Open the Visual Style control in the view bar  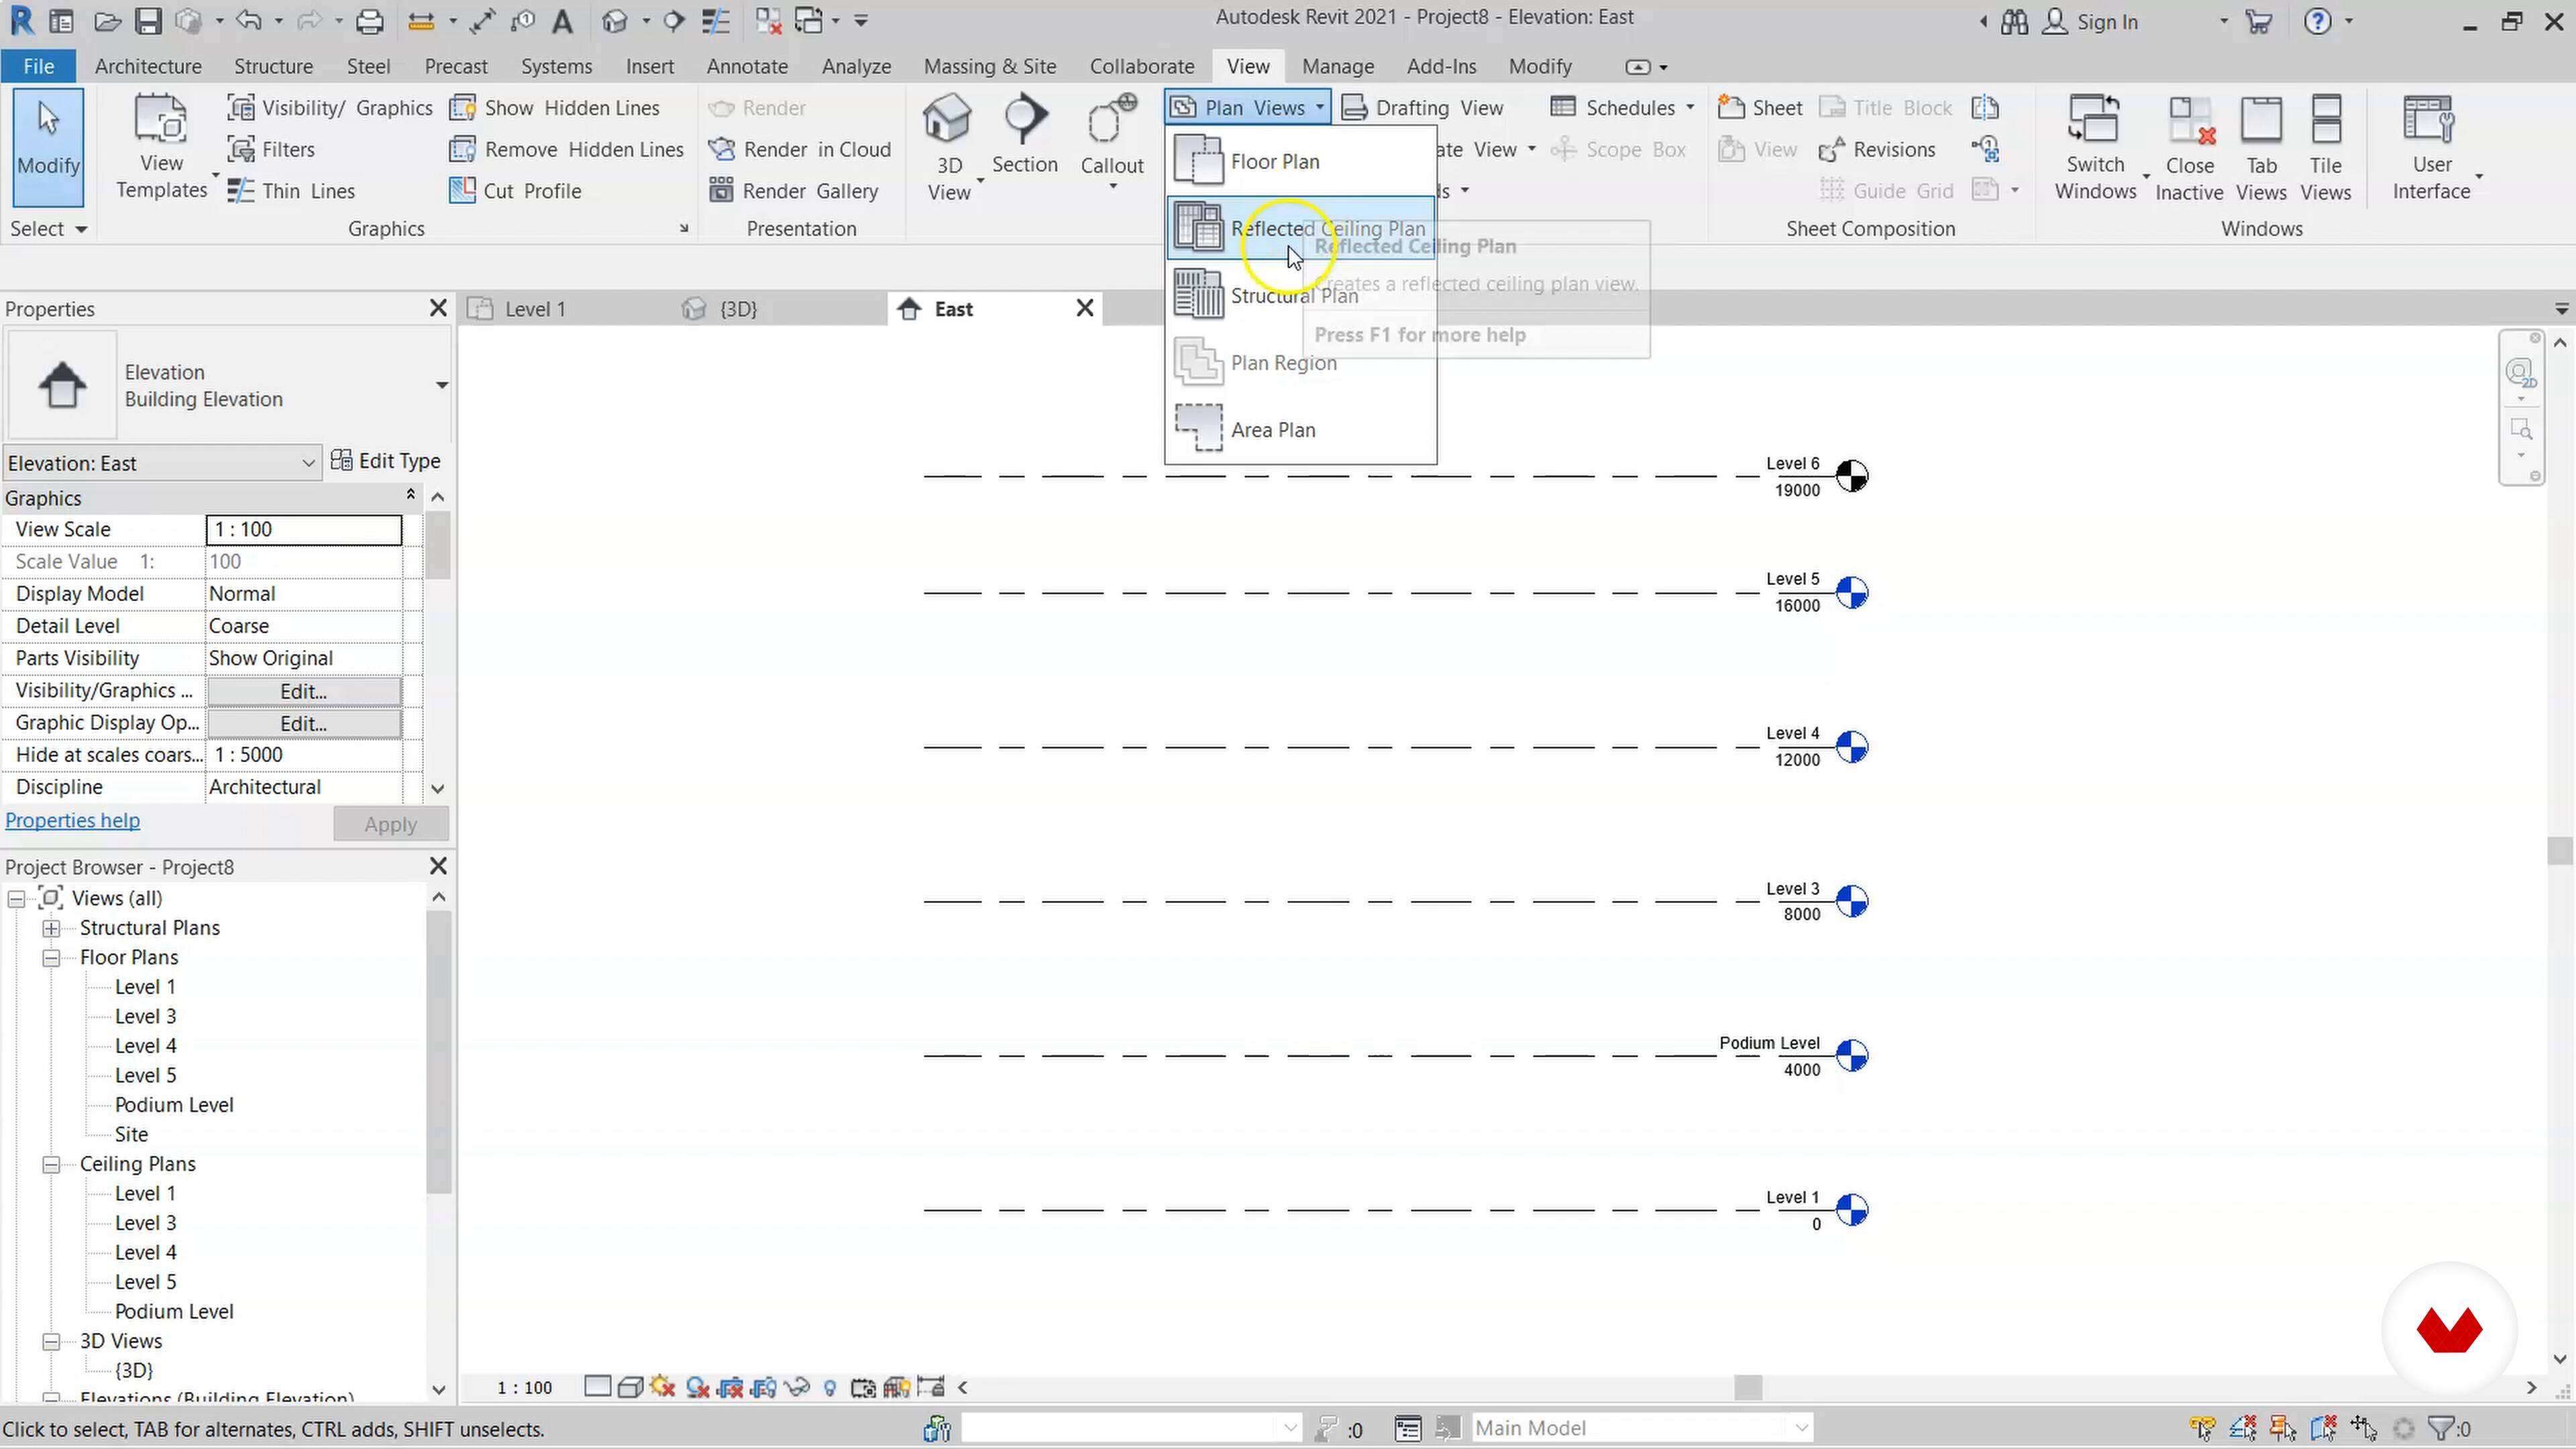pyautogui.click(x=630, y=1388)
